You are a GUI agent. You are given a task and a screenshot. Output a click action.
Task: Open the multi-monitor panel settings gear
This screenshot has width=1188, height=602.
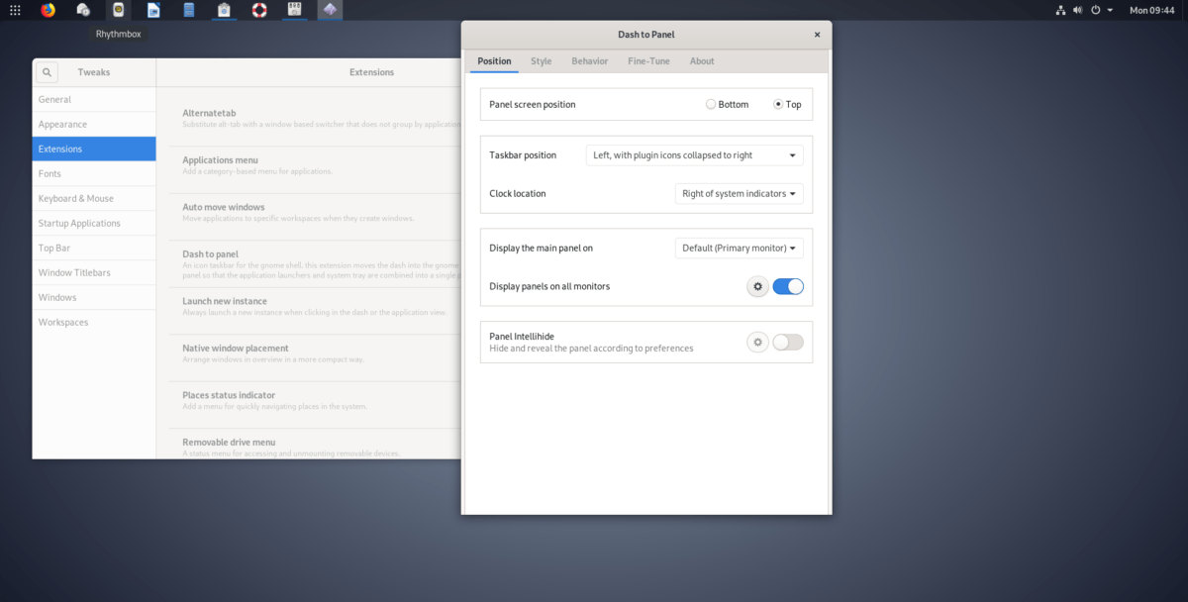(757, 285)
